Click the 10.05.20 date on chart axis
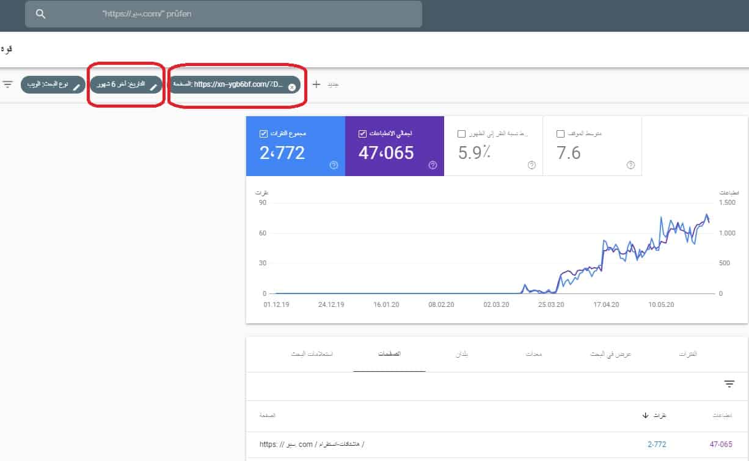 pyautogui.click(x=660, y=304)
